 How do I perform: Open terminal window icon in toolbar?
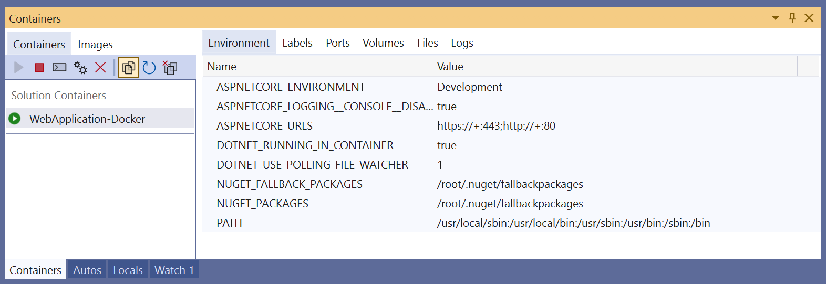click(x=59, y=67)
